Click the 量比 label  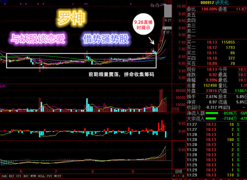point(223,86)
